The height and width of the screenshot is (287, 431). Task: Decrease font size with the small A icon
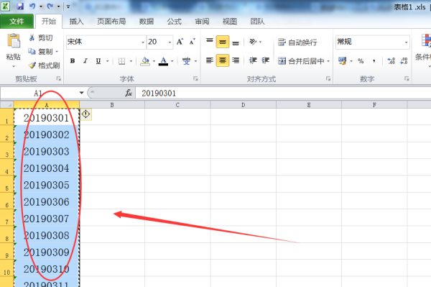[192, 42]
